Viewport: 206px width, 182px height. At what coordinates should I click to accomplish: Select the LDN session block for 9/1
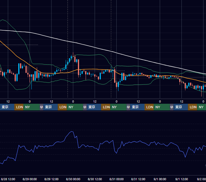pyautogui.click(x=192, y=107)
